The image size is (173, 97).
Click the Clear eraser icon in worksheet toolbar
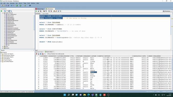point(56,11)
